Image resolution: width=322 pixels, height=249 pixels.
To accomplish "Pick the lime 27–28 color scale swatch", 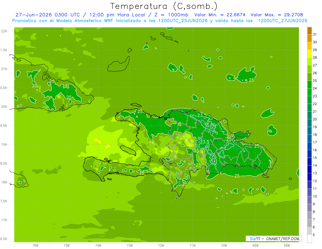I will point(309,62).
